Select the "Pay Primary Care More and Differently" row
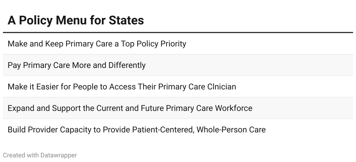Image resolution: width=356 pixels, height=162 pixels. pos(178,65)
